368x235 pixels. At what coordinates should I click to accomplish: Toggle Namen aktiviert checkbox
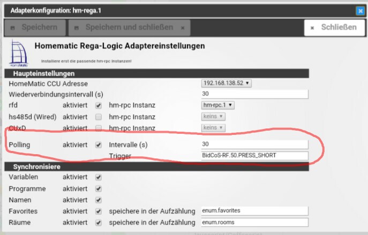pos(99,200)
